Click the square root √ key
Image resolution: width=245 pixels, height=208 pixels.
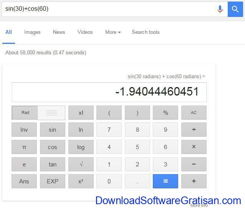click(x=81, y=164)
